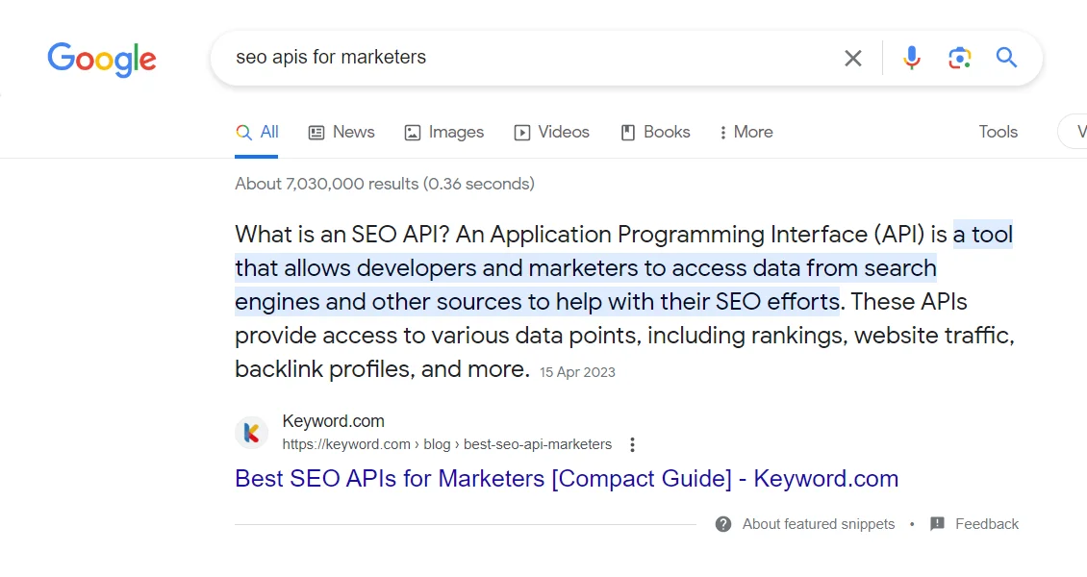Image resolution: width=1087 pixels, height=577 pixels.
Task: Click the Keyword.com favicon
Action: pos(251,432)
